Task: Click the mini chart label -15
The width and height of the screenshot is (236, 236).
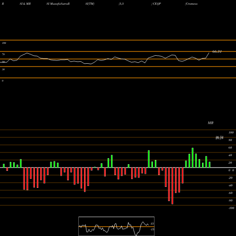Action: (152, 229)
